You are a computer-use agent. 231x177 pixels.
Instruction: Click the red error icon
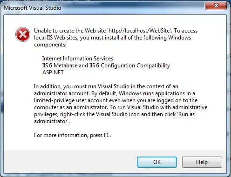pos(23,34)
